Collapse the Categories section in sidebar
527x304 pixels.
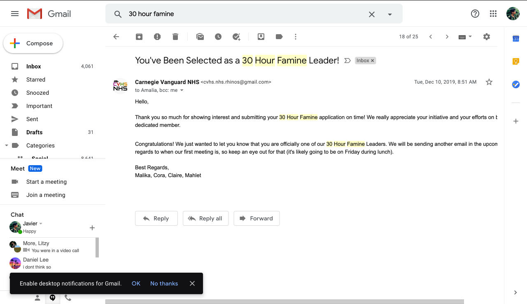[6, 145]
